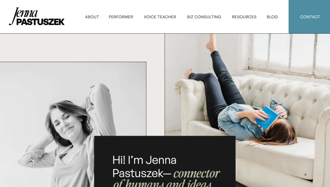This screenshot has height=187, width=330.
Task: Open the Resources section
Action: [x=244, y=17]
